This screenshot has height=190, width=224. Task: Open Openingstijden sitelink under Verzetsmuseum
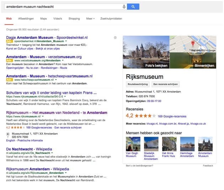click(15, 68)
